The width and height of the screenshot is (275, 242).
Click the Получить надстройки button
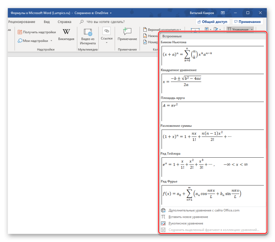coord(37,32)
